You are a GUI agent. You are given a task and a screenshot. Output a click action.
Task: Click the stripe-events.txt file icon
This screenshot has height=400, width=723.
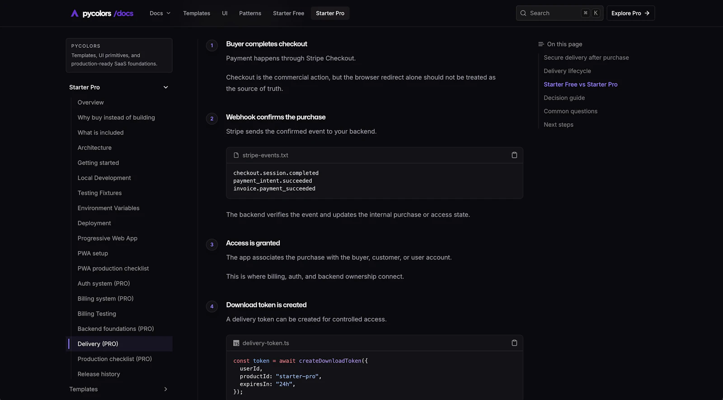pos(236,155)
